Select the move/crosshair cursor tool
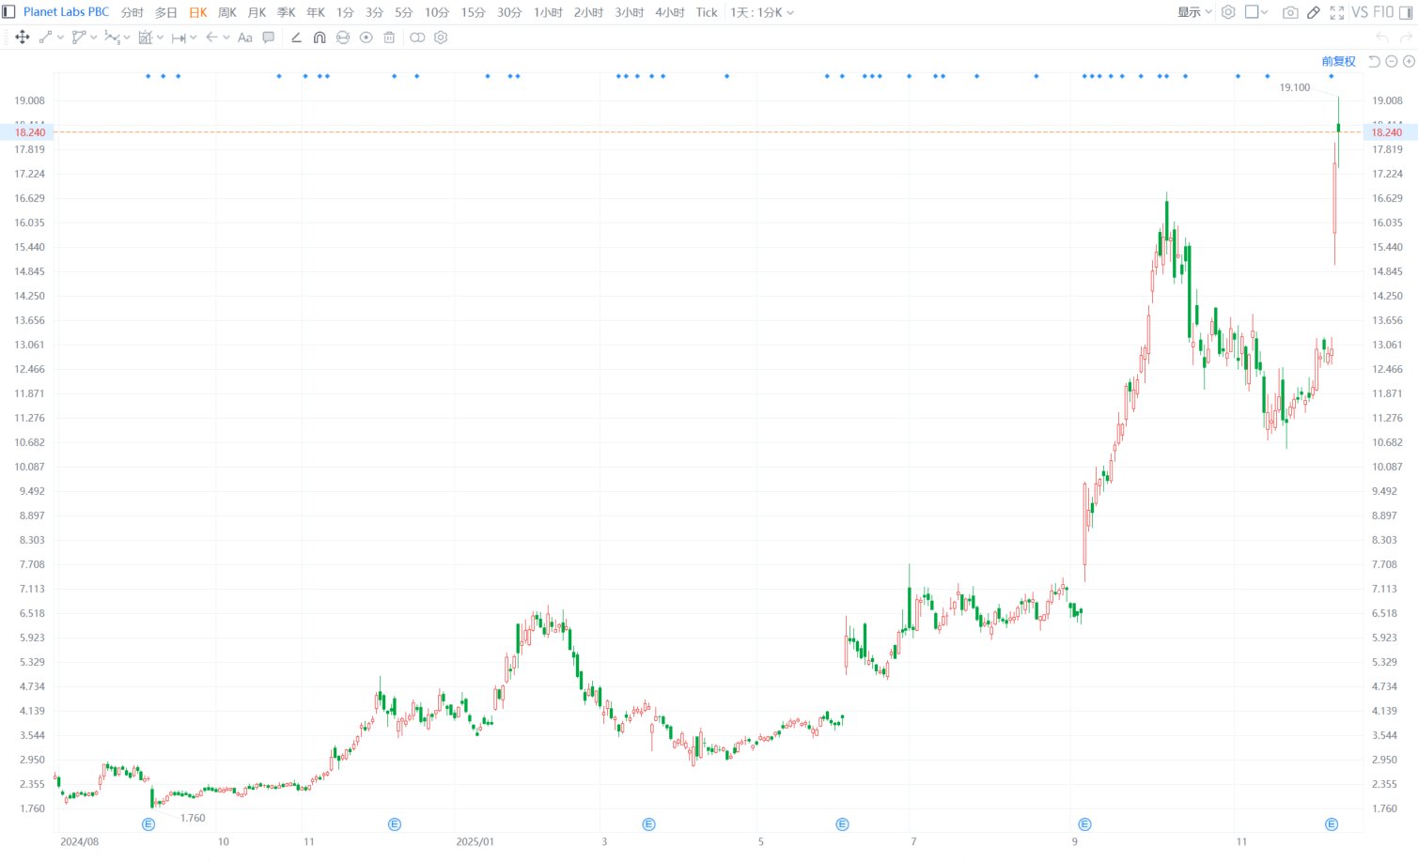1418x861 pixels. pos(23,38)
